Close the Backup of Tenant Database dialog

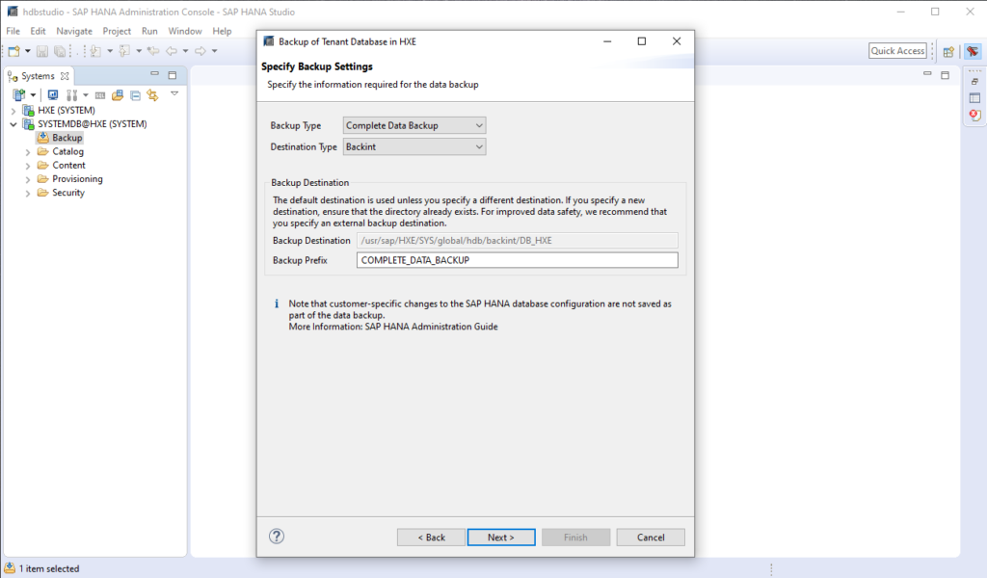(677, 41)
